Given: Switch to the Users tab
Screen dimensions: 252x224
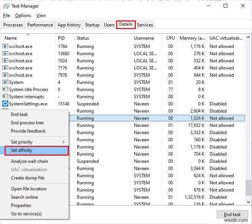Looking at the screenshot, I should 109,25.
